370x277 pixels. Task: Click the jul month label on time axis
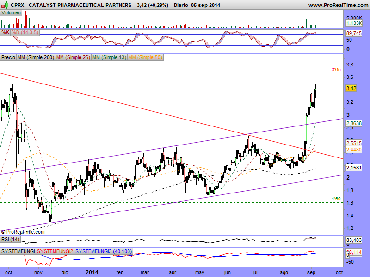255,272
